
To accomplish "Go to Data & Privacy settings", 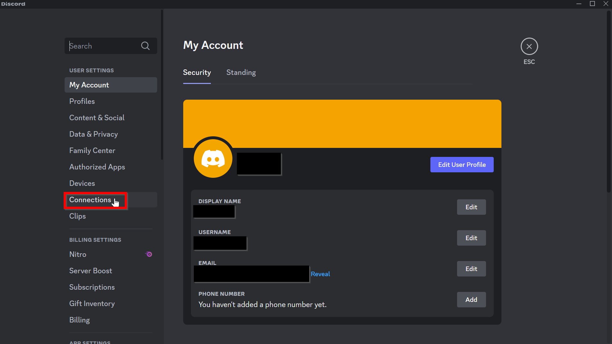I will [x=94, y=134].
